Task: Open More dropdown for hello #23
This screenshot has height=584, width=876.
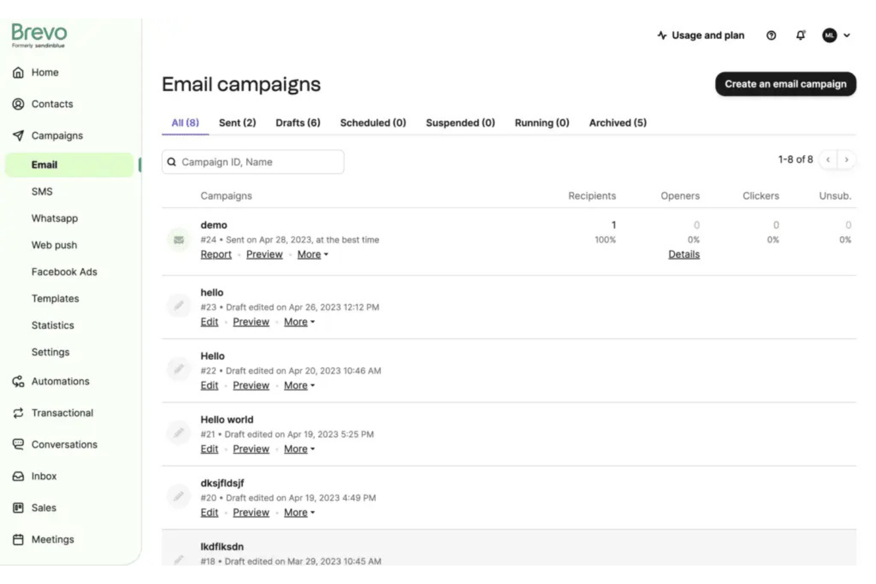Action: click(x=299, y=322)
